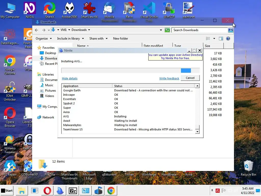Click the Opera icon in the taskbar
The image size is (261, 196).
tap(47, 190)
